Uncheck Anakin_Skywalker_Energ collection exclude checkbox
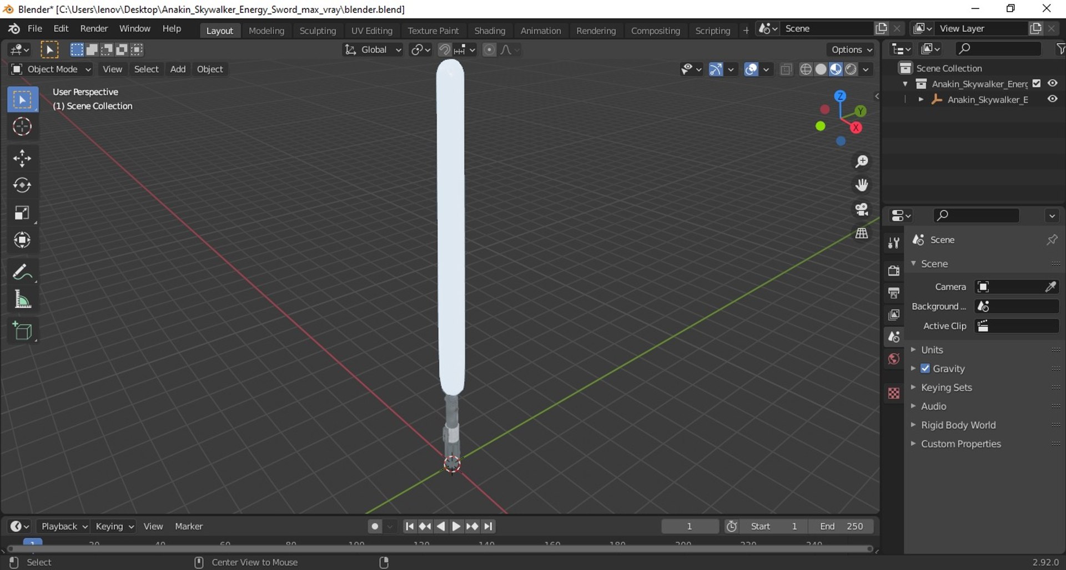This screenshot has height=570, width=1066. (x=1037, y=84)
